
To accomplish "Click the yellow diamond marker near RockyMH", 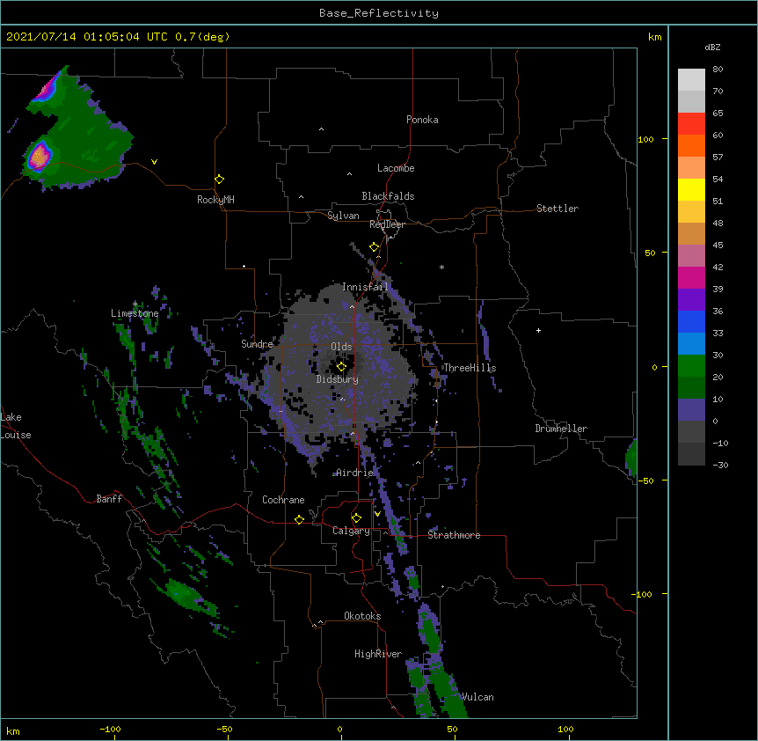I will coord(219,180).
